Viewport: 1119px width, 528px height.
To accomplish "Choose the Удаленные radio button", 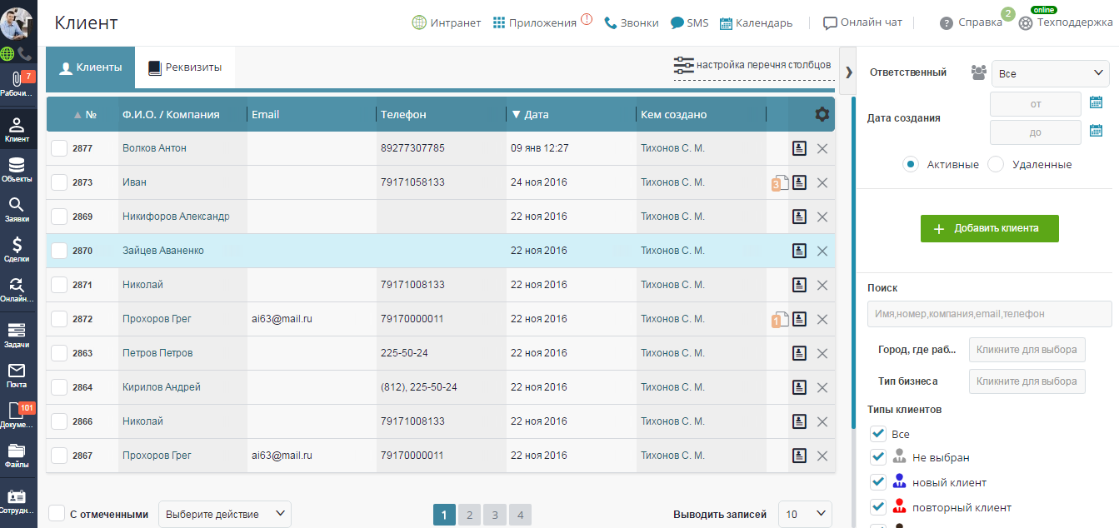I will [x=996, y=164].
